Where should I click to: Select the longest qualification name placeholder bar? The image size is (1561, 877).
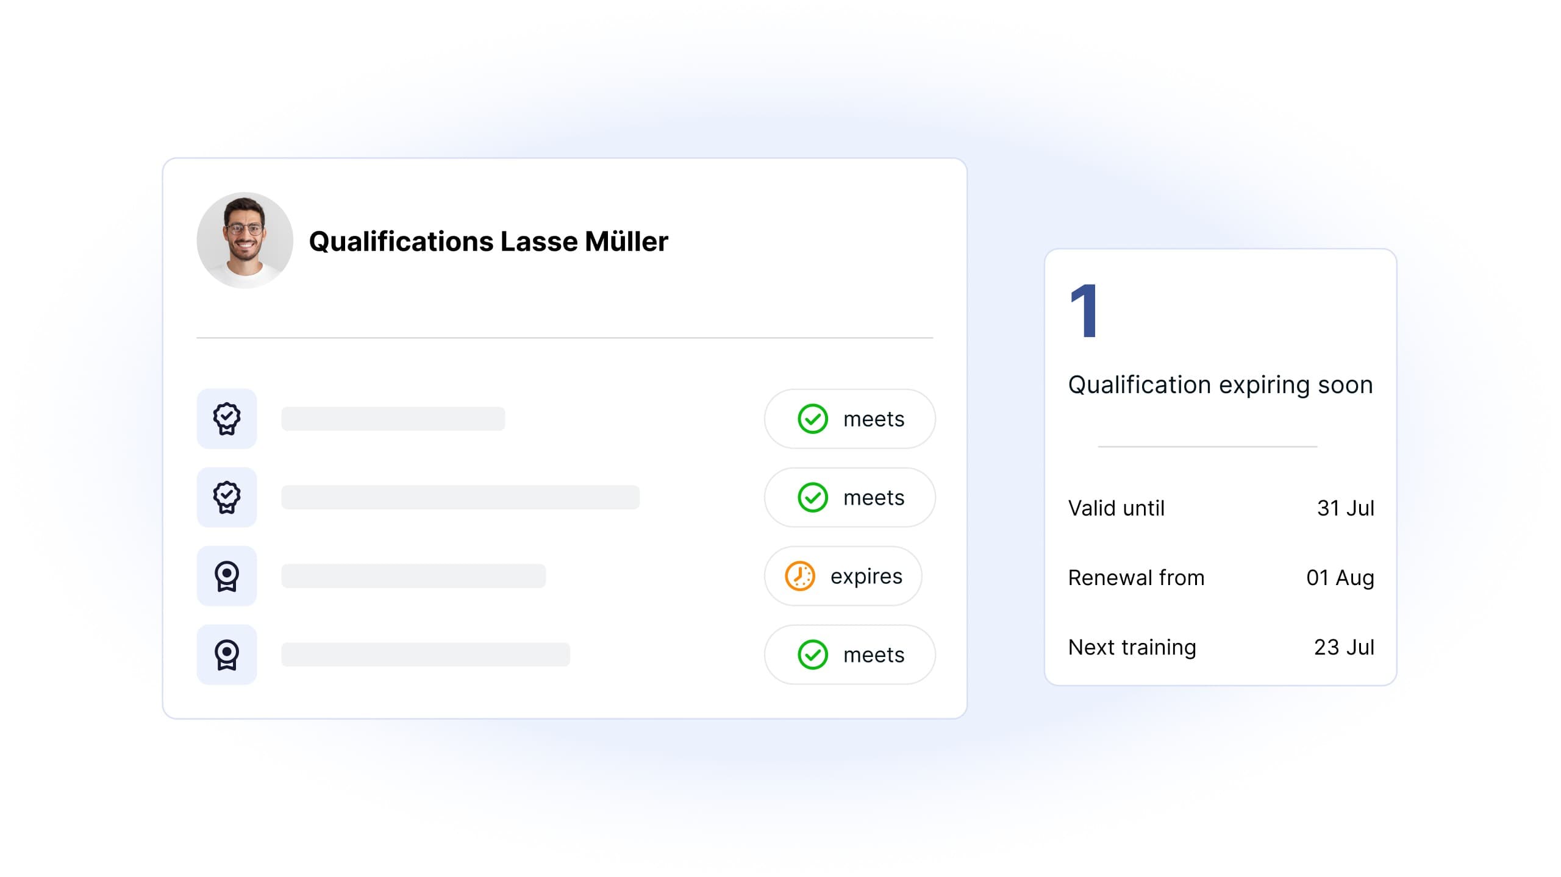coord(460,497)
